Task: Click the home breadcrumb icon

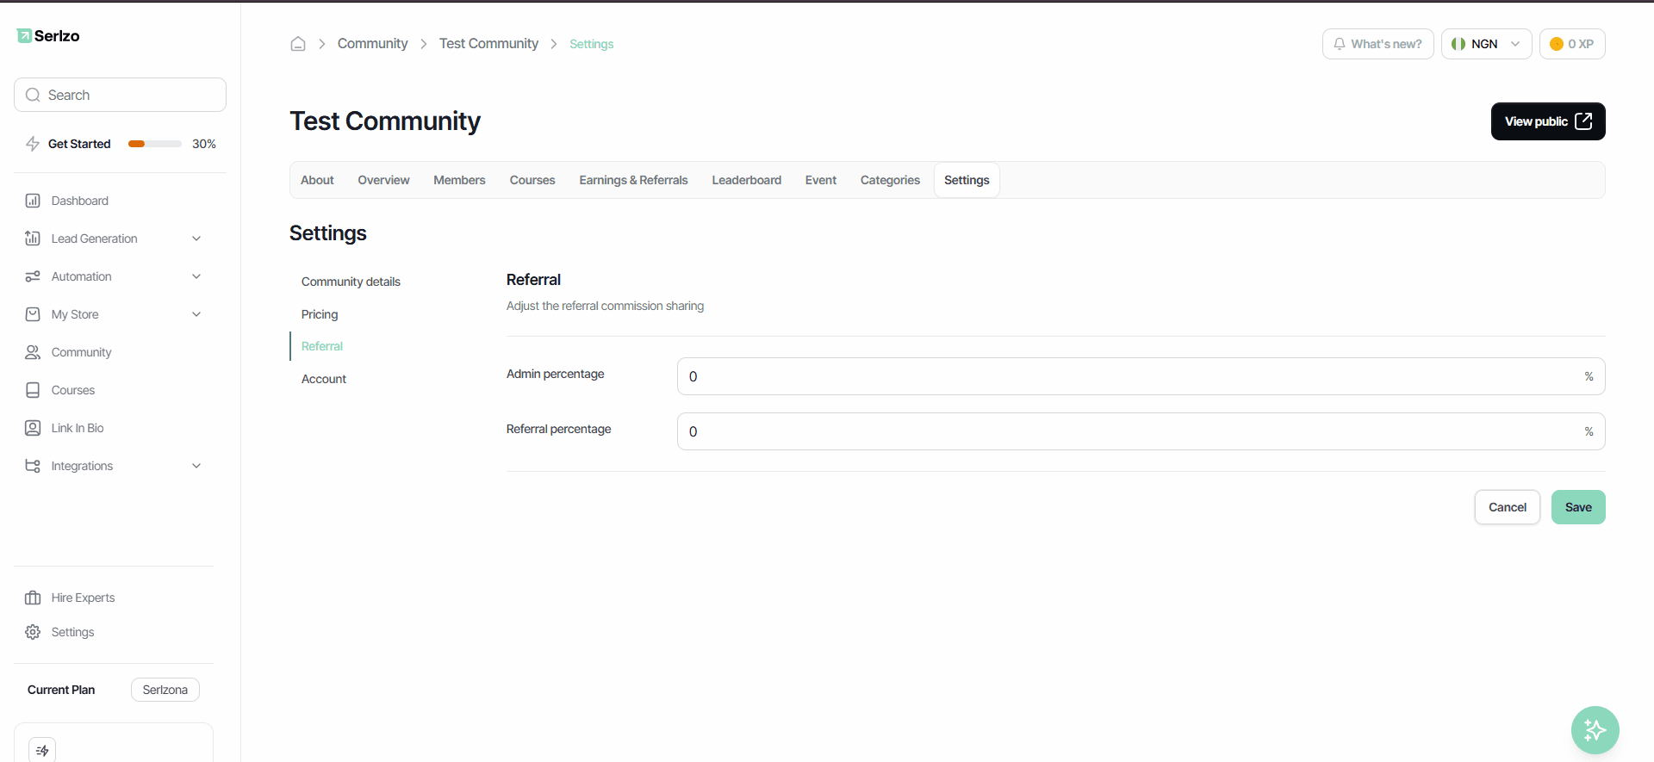Action: (x=298, y=44)
